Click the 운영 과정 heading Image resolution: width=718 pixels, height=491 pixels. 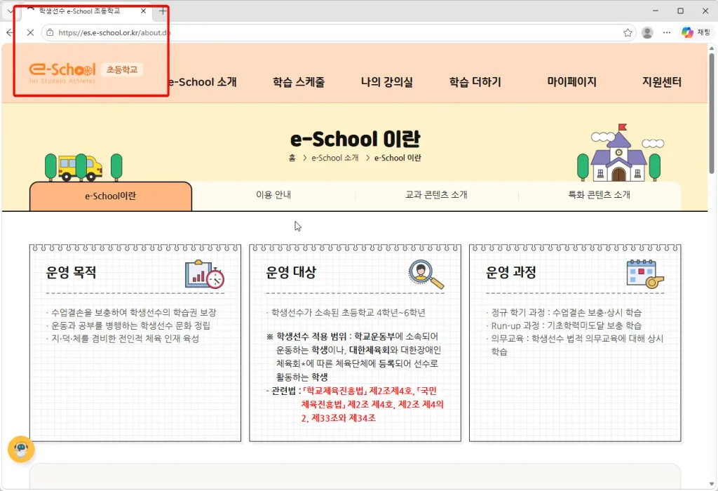pos(511,273)
